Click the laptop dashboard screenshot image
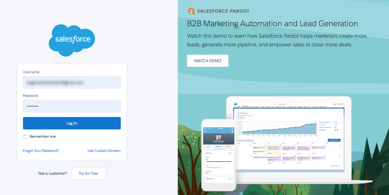389x195 pixels. [x=289, y=137]
